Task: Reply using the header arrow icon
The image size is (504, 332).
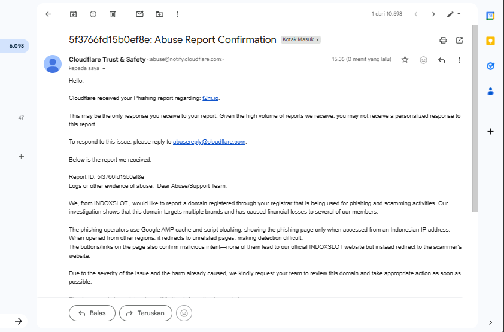Action: tap(442, 60)
